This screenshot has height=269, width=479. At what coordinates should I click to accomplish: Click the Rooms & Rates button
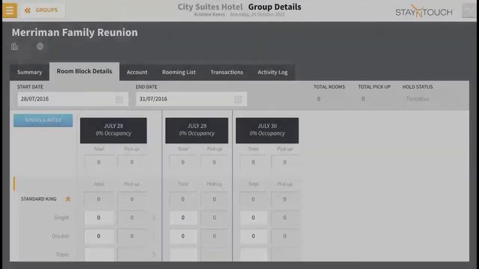click(43, 120)
